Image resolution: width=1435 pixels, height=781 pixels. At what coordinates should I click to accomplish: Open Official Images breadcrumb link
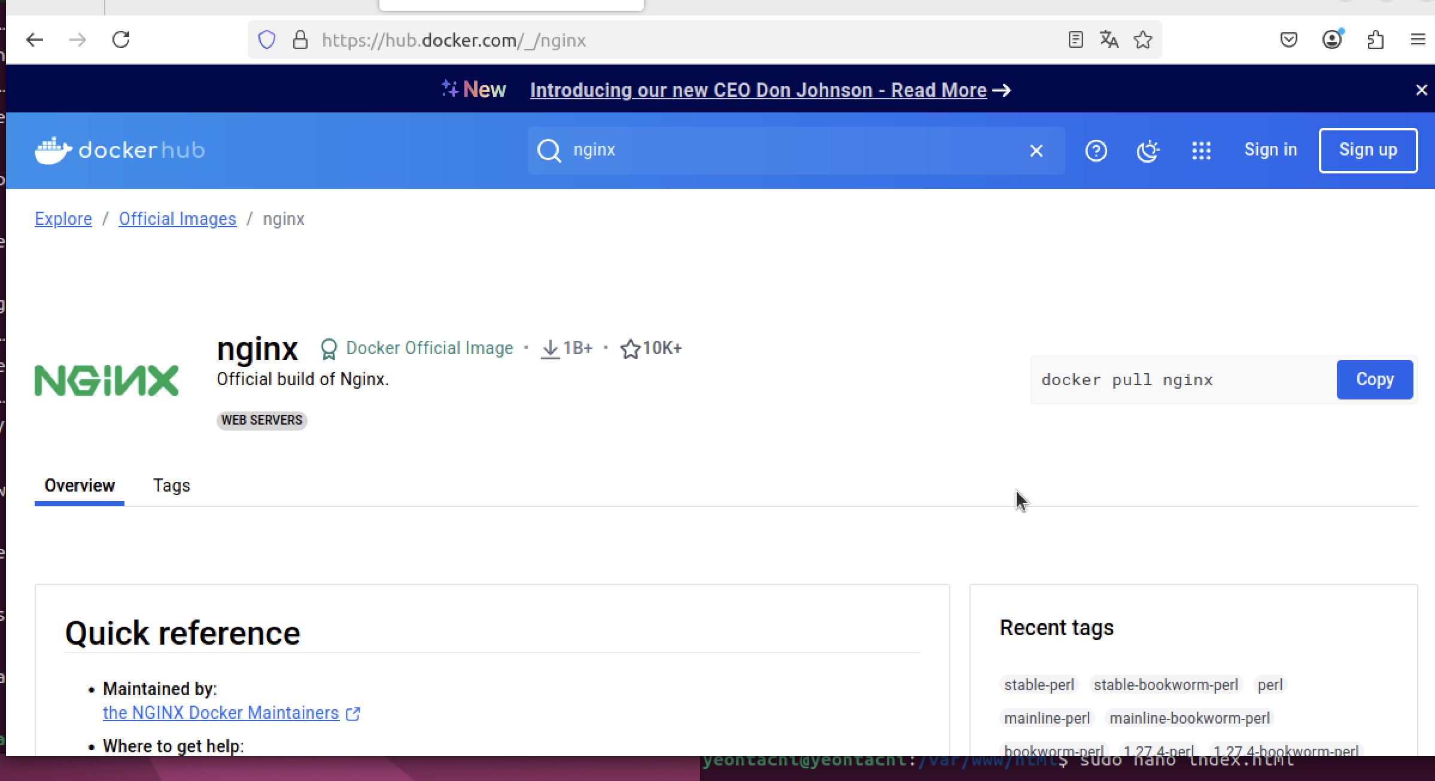pos(177,219)
